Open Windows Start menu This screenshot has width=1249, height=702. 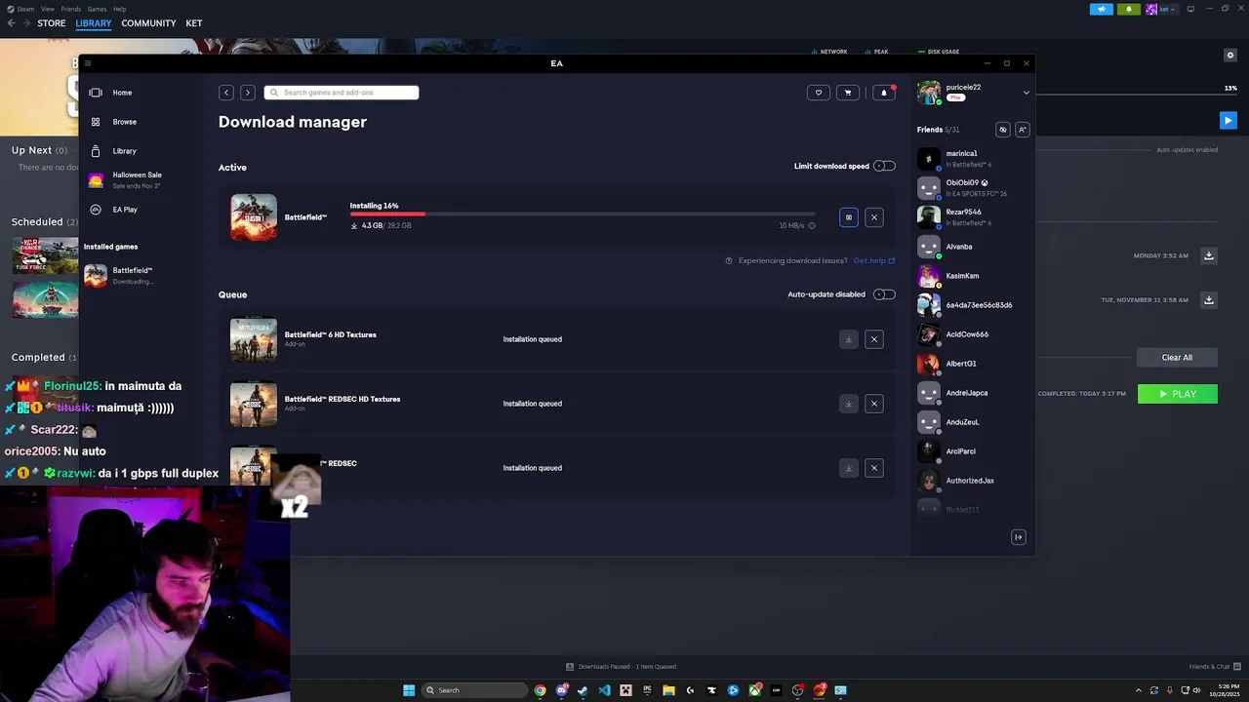[x=409, y=690]
